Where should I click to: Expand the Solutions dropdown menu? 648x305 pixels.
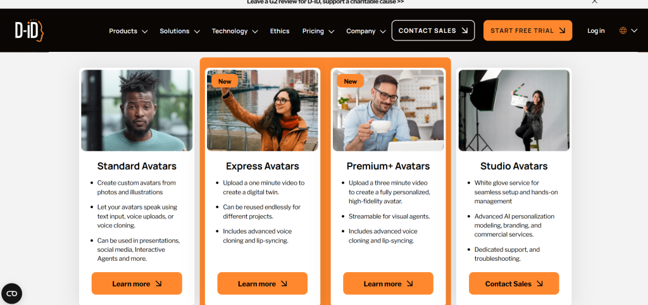point(180,31)
